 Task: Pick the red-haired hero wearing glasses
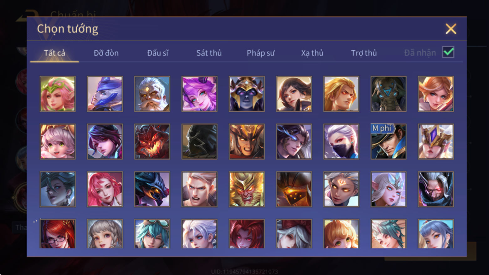[x=58, y=234]
